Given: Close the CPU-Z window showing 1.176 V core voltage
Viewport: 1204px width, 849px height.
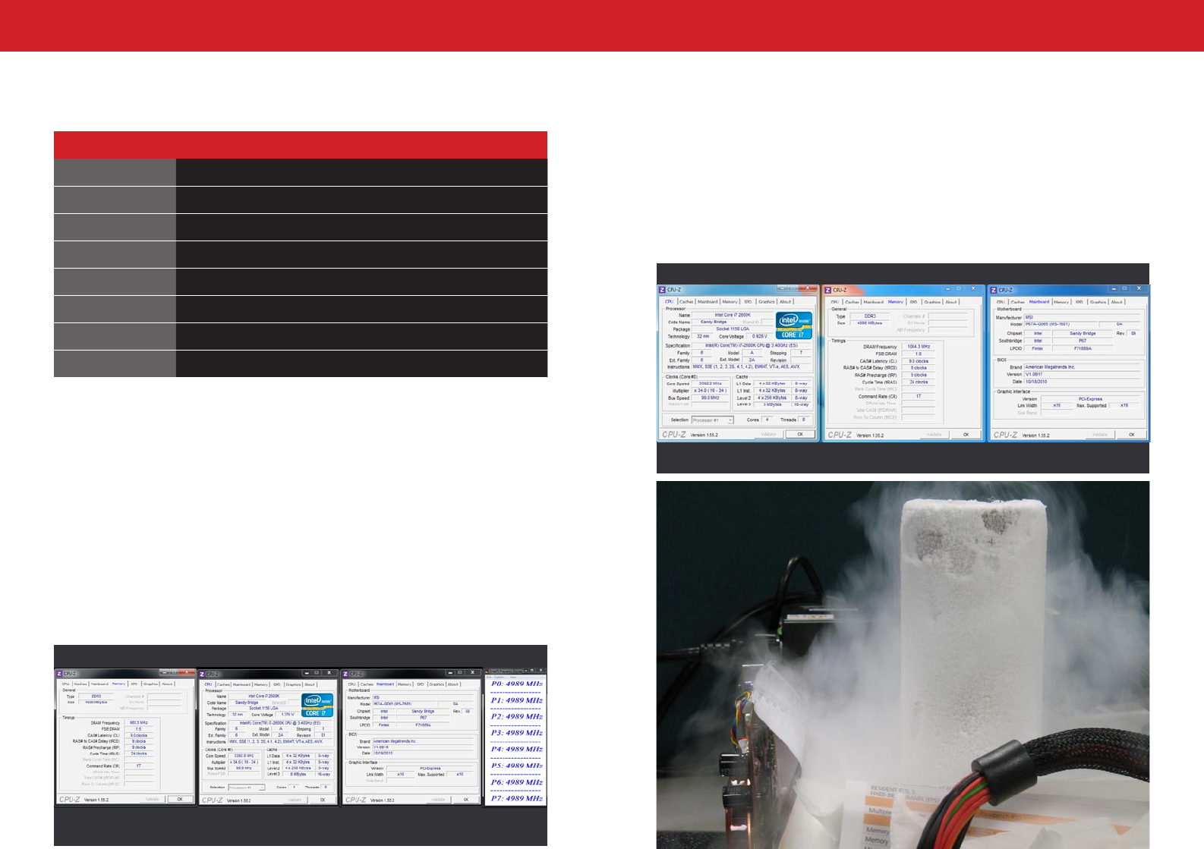Looking at the screenshot, I should click(x=329, y=673).
